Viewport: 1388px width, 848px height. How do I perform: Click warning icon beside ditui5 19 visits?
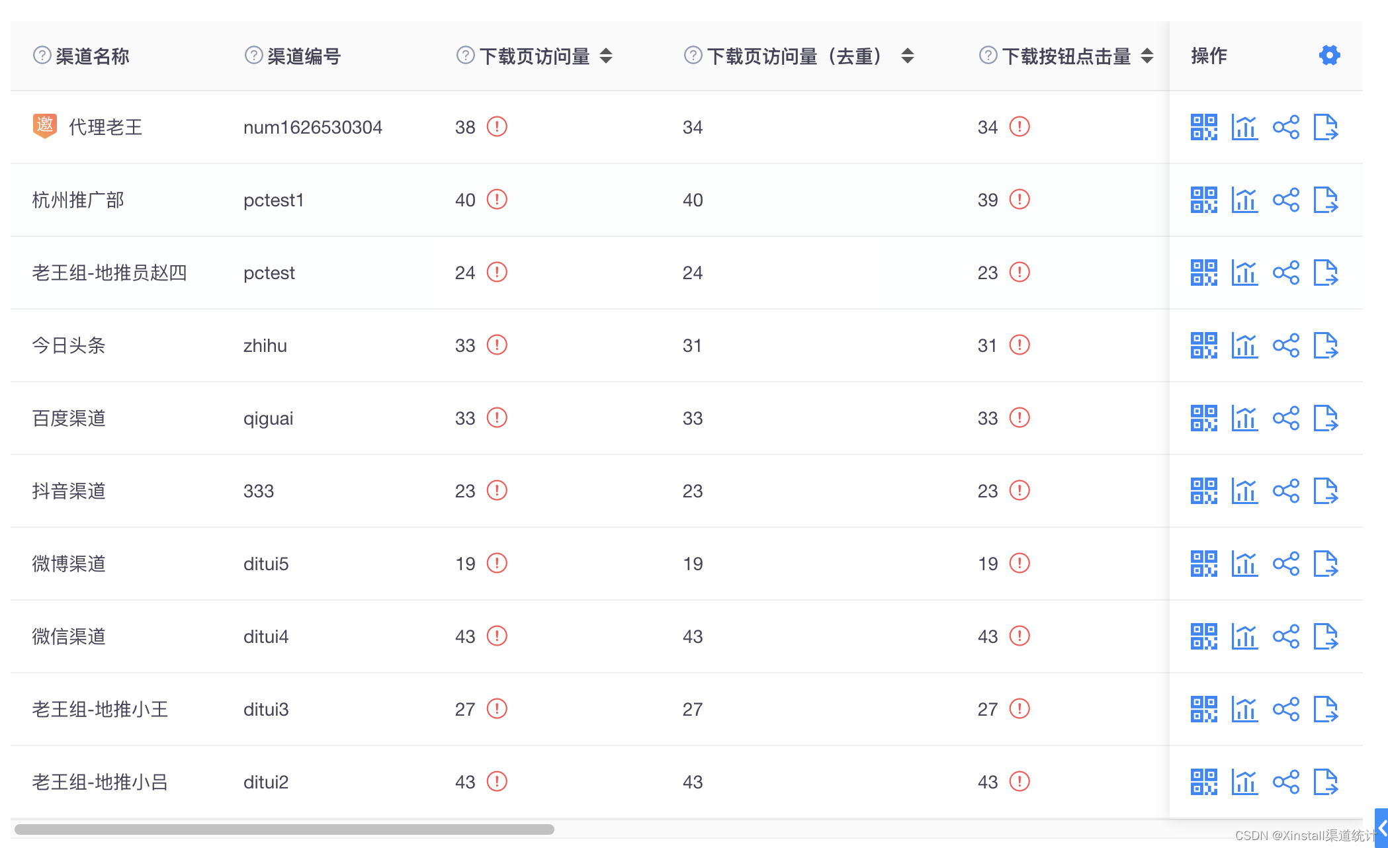pos(497,563)
